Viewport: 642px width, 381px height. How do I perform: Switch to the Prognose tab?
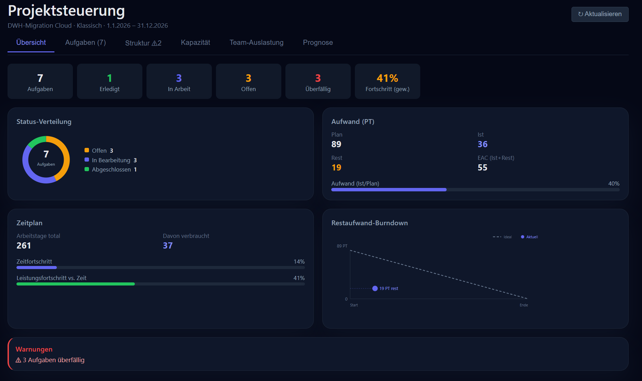pos(318,42)
